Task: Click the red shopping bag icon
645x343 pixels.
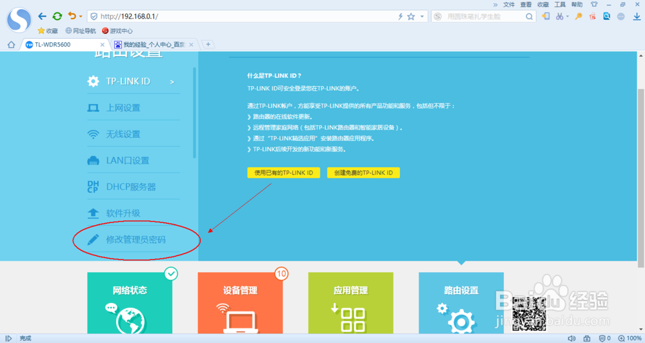Action: click(592, 17)
